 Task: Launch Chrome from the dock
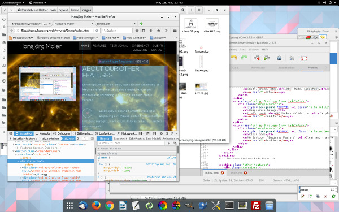(110, 205)
